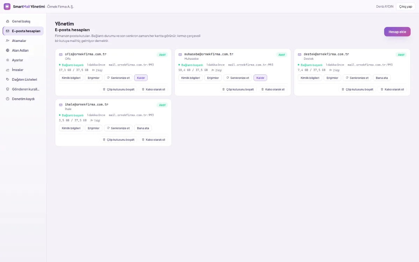Click the Hesap ekle button
This screenshot has width=419, height=262.
click(397, 31)
